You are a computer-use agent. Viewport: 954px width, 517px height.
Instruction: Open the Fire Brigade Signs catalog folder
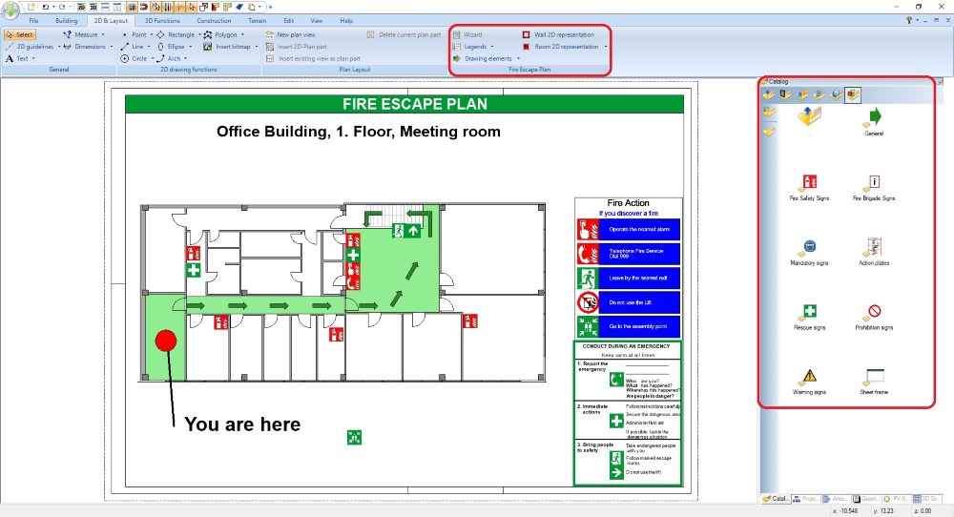point(874,187)
